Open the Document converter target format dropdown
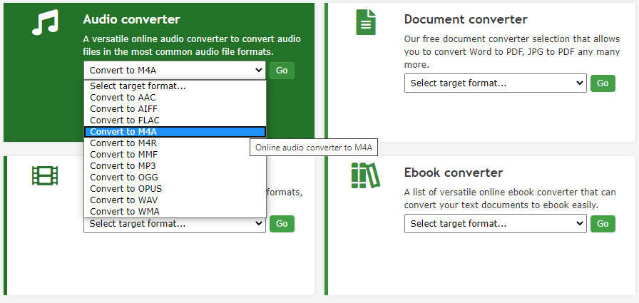 pyautogui.click(x=496, y=83)
